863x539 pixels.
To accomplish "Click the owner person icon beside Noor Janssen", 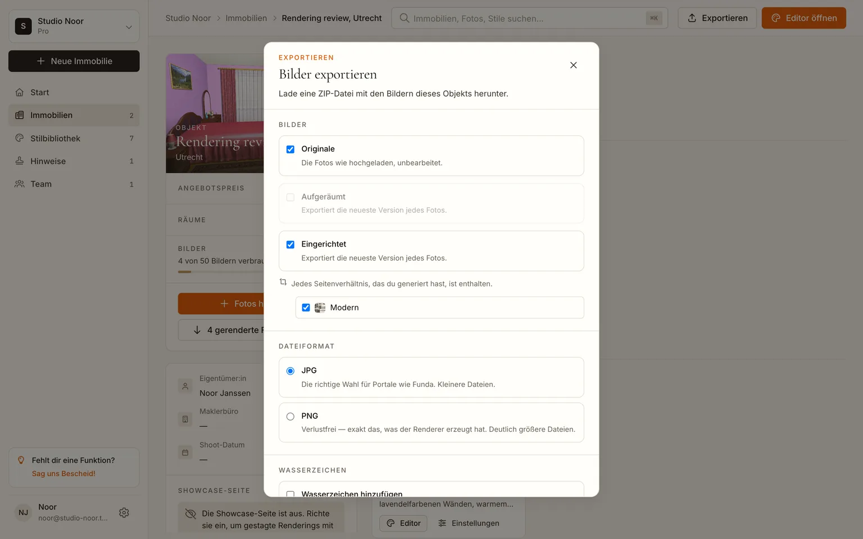I will click(x=185, y=386).
